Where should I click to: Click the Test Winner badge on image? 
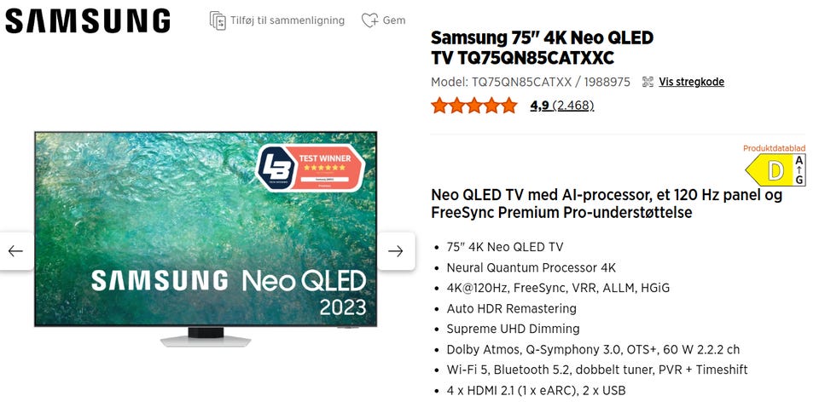tap(311, 167)
